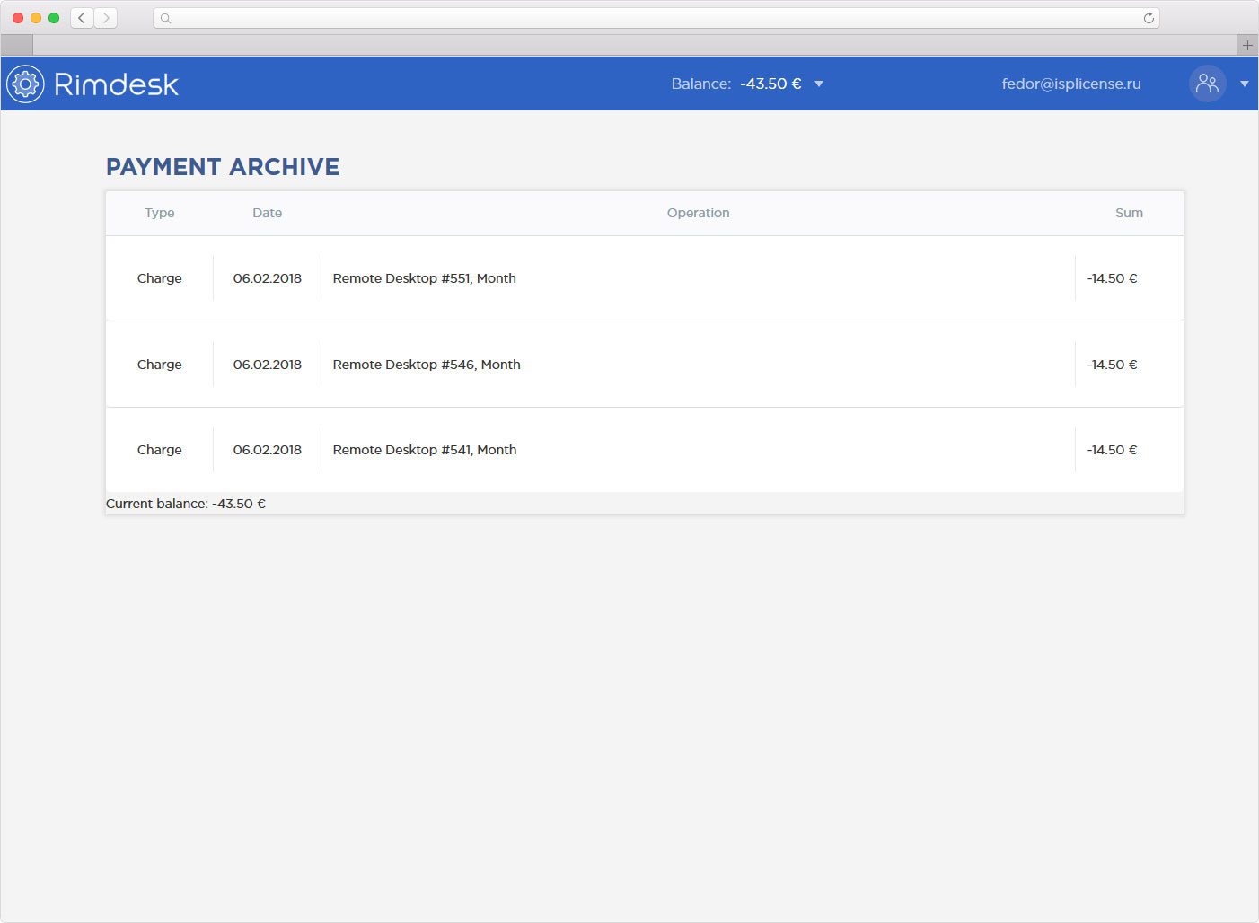Open the user profile avatar icon
This screenshot has width=1259, height=923.
(1207, 84)
